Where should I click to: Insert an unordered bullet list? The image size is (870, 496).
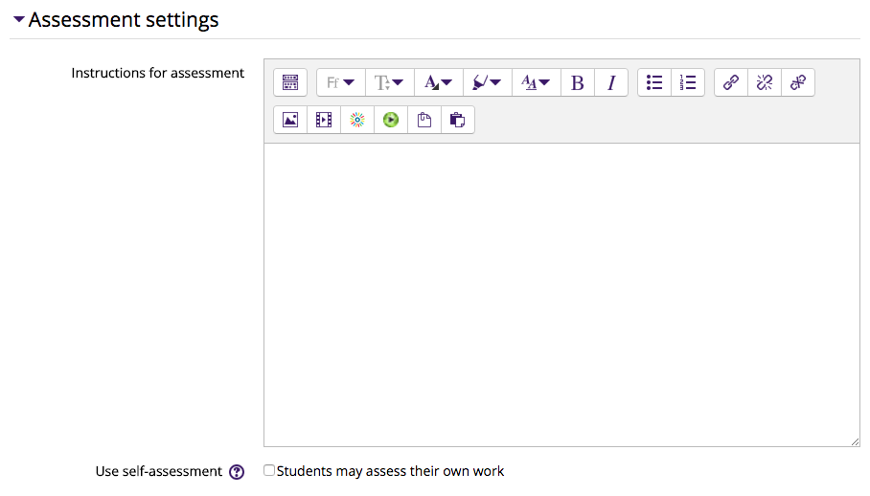coord(654,82)
